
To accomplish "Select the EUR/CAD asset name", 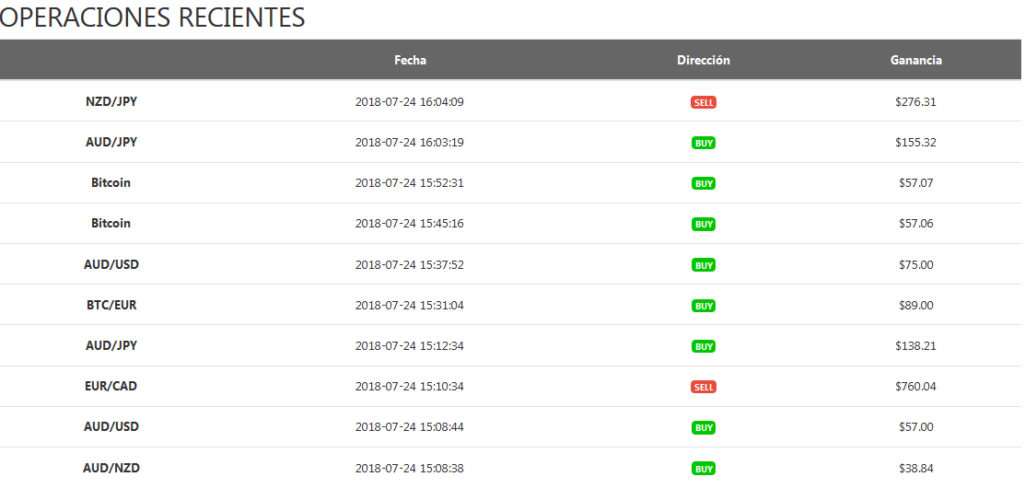I will [x=111, y=386].
